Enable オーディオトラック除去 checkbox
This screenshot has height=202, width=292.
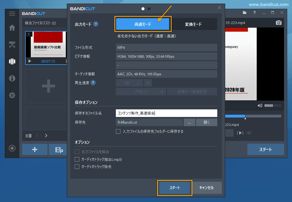point(77,167)
